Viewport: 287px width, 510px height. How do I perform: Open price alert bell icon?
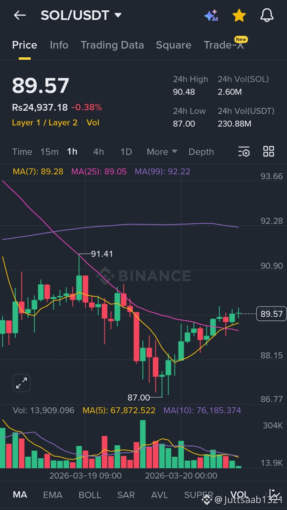267,16
